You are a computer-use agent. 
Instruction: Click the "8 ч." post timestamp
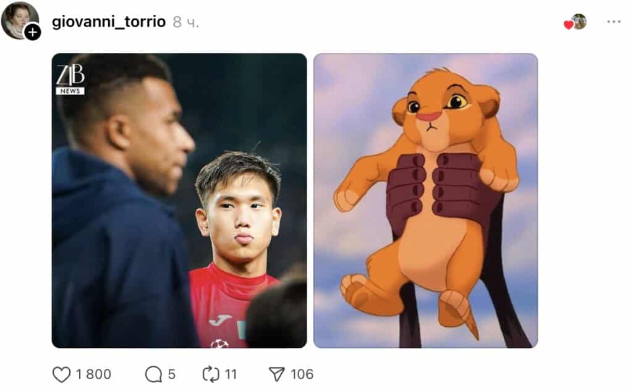point(185,23)
